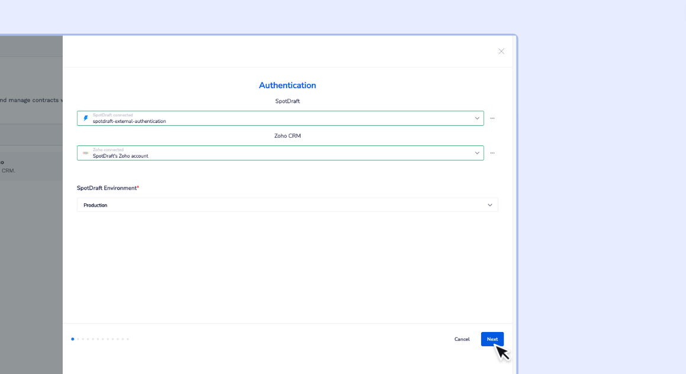
Task: Jump to the second step dot
Action: tap(78, 339)
